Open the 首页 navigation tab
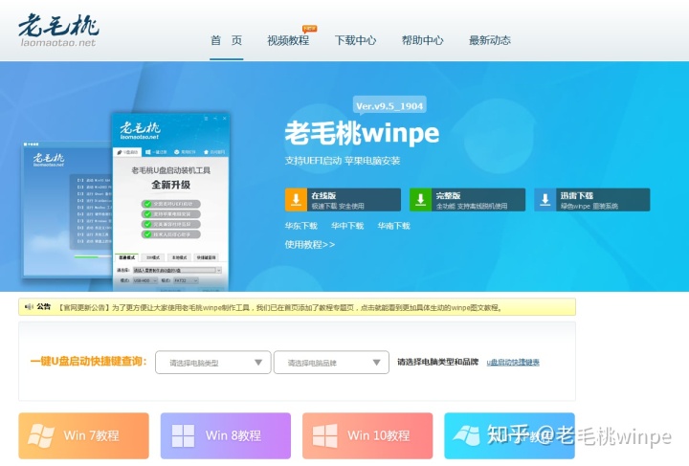689x466 pixels. [x=226, y=40]
